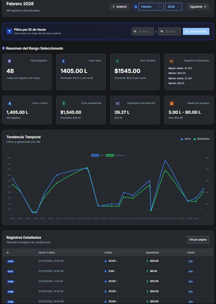Open the 100 por página selector
Image resolution: width=216 pixels, height=304 pixels.
click(x=198, y=240)
